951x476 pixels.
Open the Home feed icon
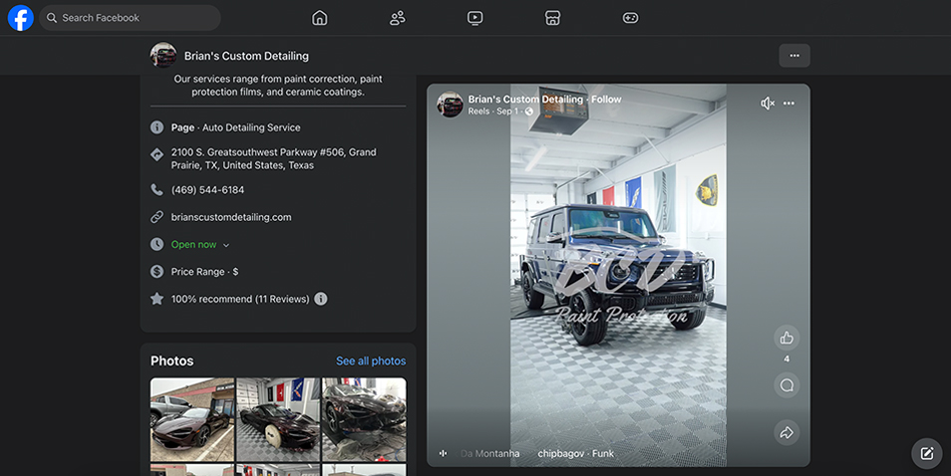319,18
